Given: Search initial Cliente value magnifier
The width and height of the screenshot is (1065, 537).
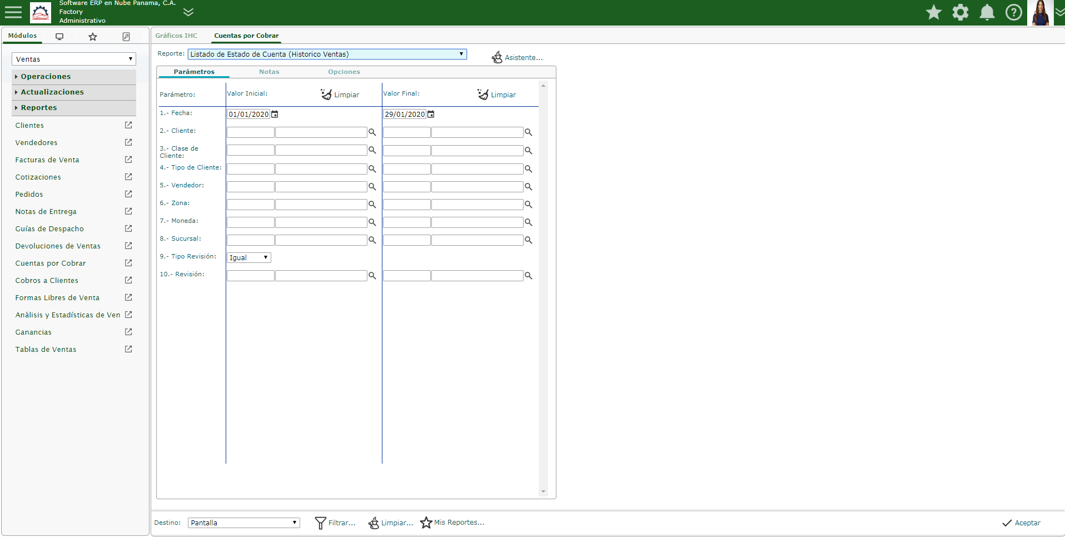Looking at the screenshot, I should tap(372, 132).
